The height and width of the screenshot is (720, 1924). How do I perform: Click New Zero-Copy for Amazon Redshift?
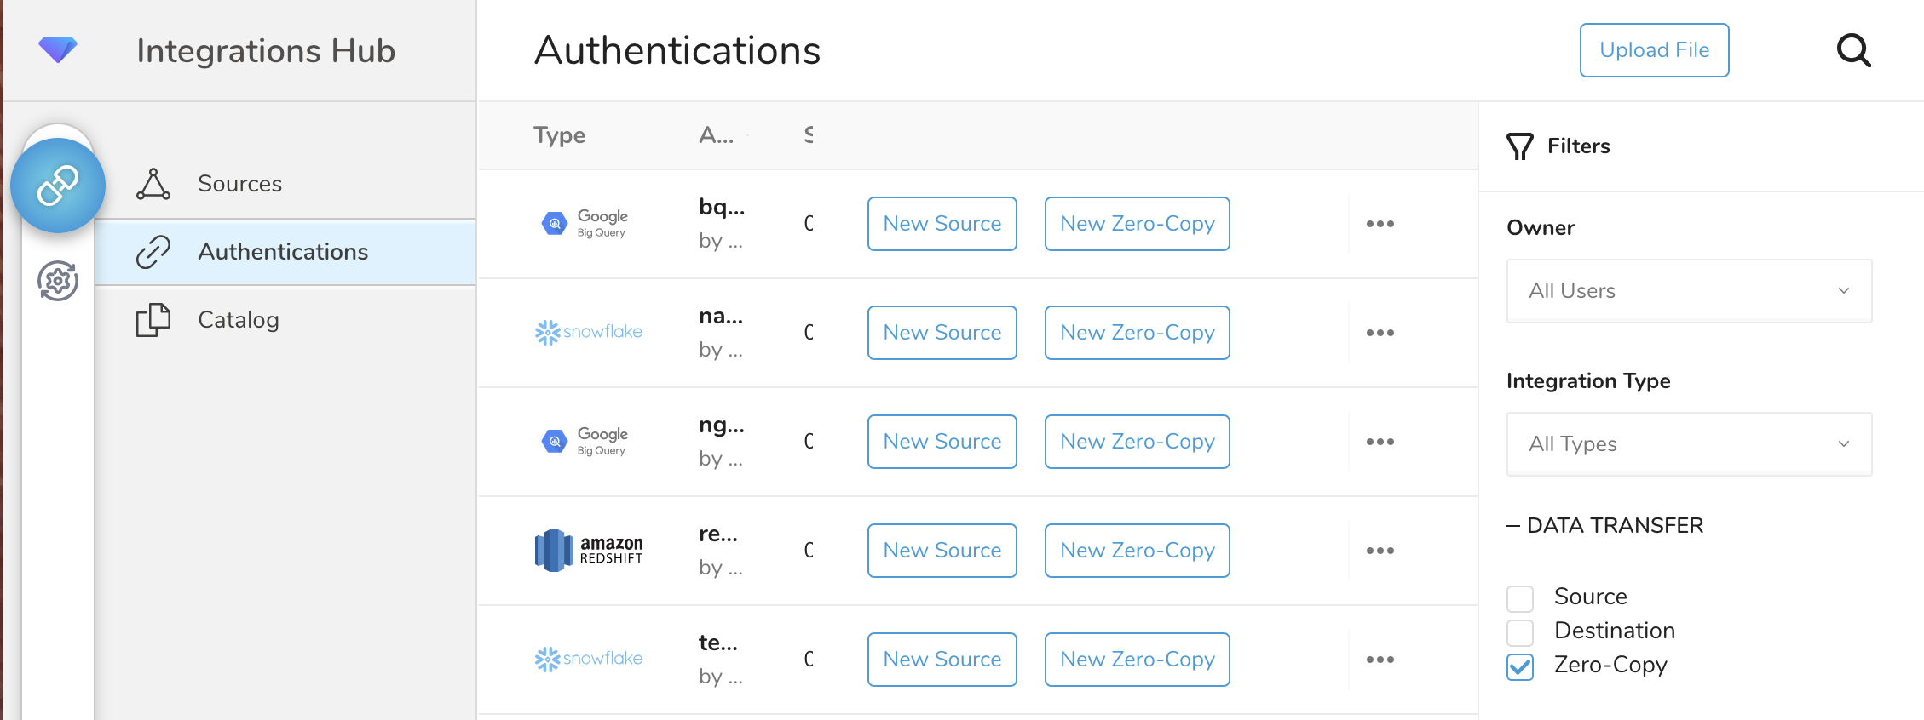click(x=1137, y=551)
